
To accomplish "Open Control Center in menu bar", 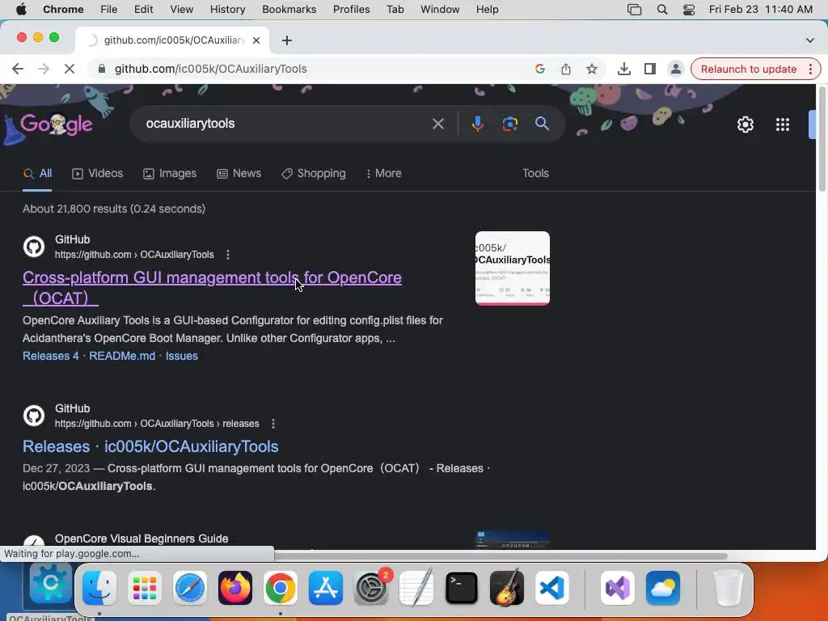I will pos(689,10).
